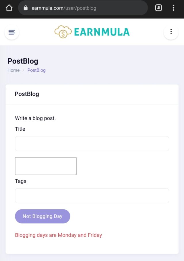This screenshot has width=184, height=261.
Task: Go to the Home breadcrumb link
Action: (x=14, y=70)
